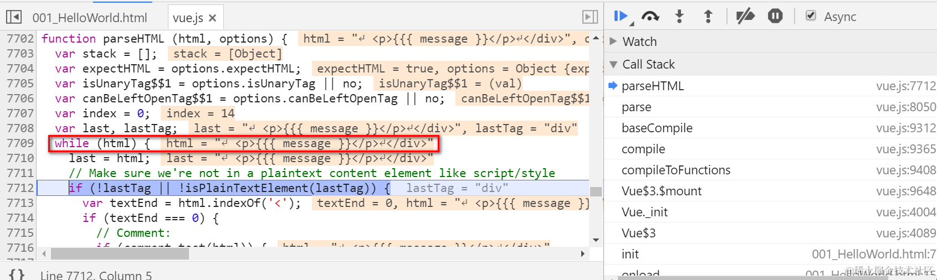Click the editor scroll down arrow
Viewport: 937px width, 280px height.
coord(596,240)
